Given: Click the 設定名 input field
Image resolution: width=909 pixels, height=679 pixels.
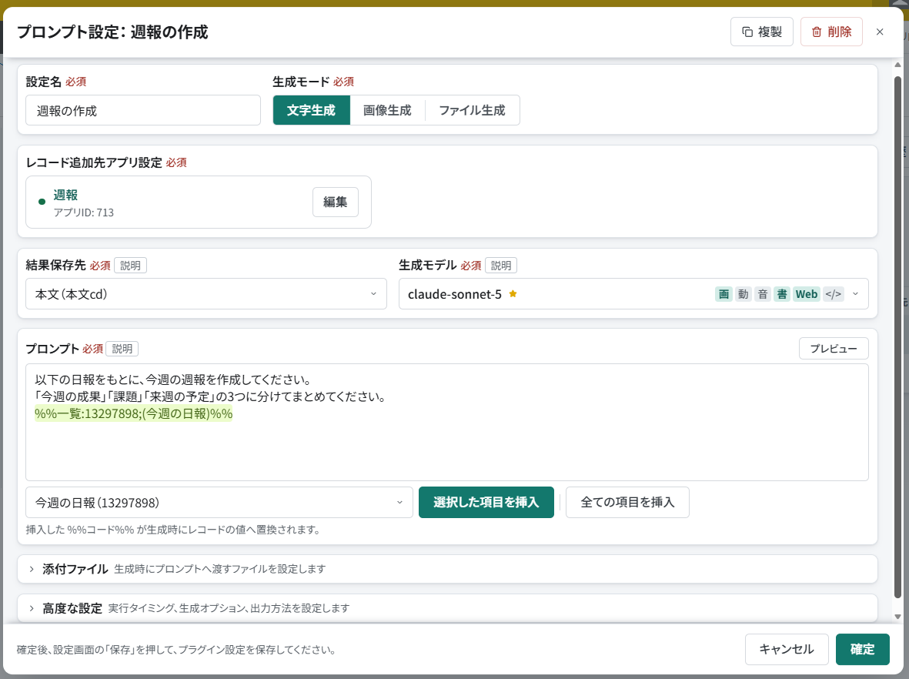Looking at the screenshot, I should (x=143, y=110).
